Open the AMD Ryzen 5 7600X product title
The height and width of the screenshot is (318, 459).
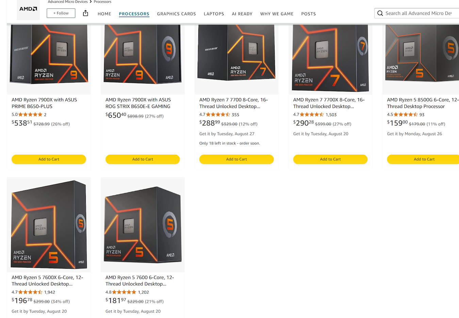coord(47,281)
